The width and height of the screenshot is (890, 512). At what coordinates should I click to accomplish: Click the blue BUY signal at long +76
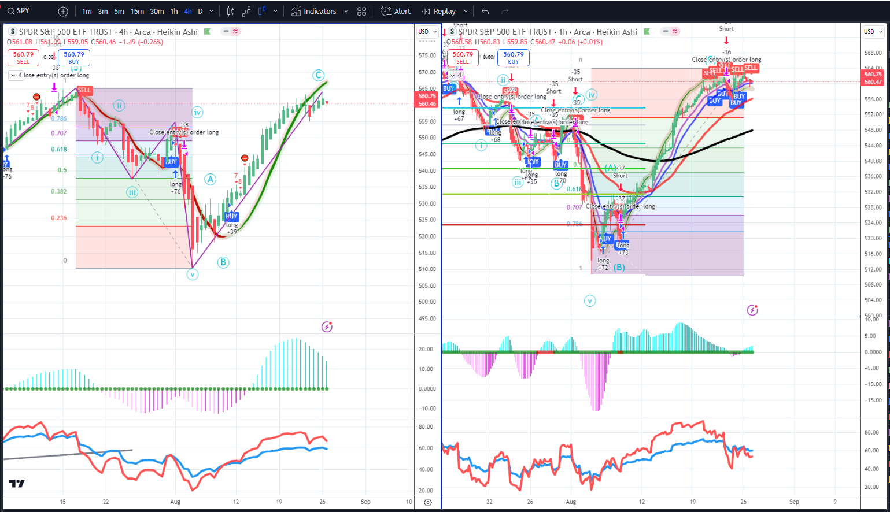[171, 162]
